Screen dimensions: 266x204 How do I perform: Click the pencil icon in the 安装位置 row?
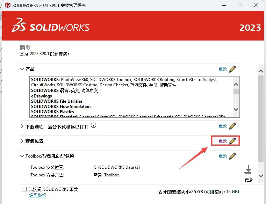(x=232, y=141)
